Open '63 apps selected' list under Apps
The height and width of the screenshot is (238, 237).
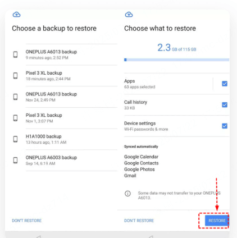[140, 87]
